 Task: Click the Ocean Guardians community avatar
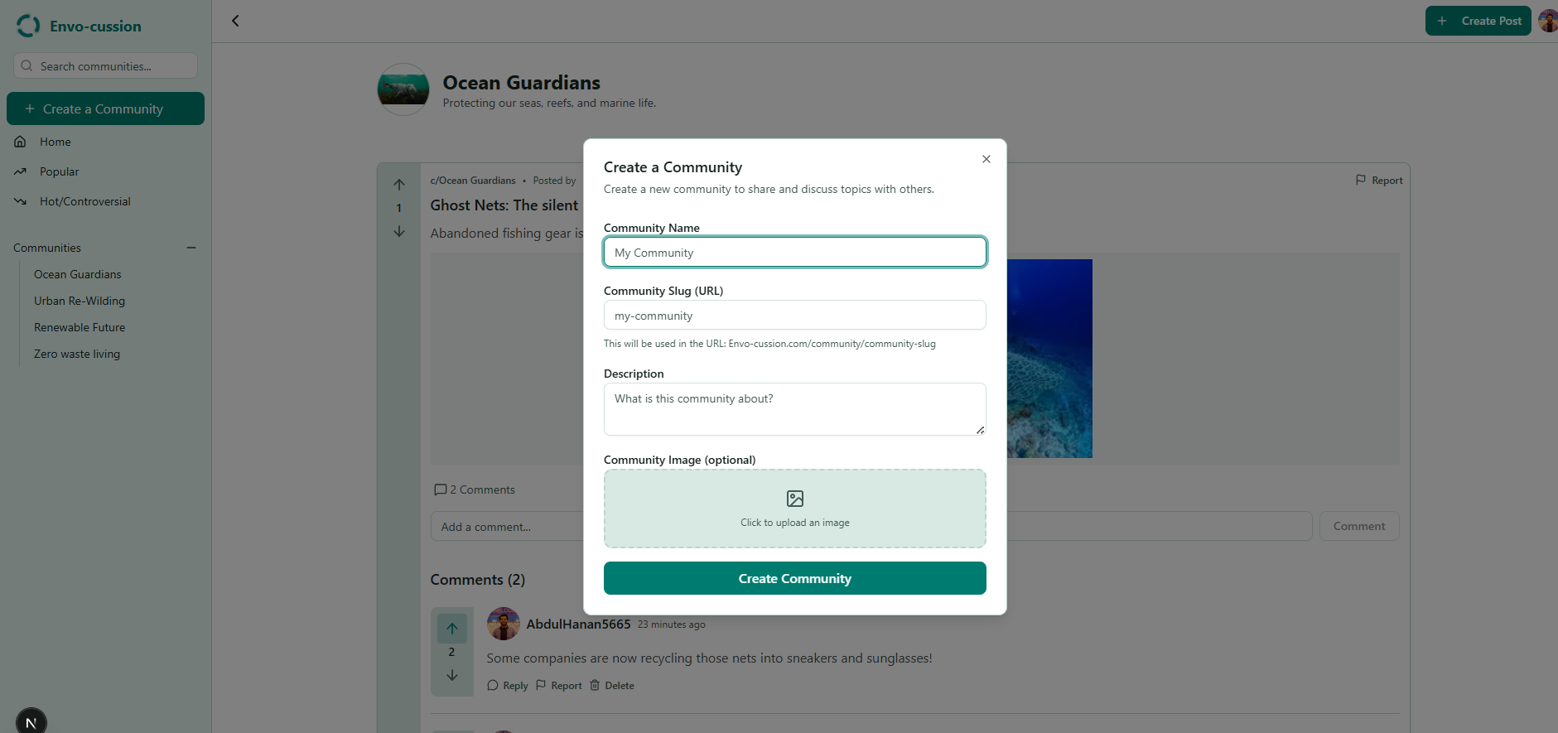(403, 89)
